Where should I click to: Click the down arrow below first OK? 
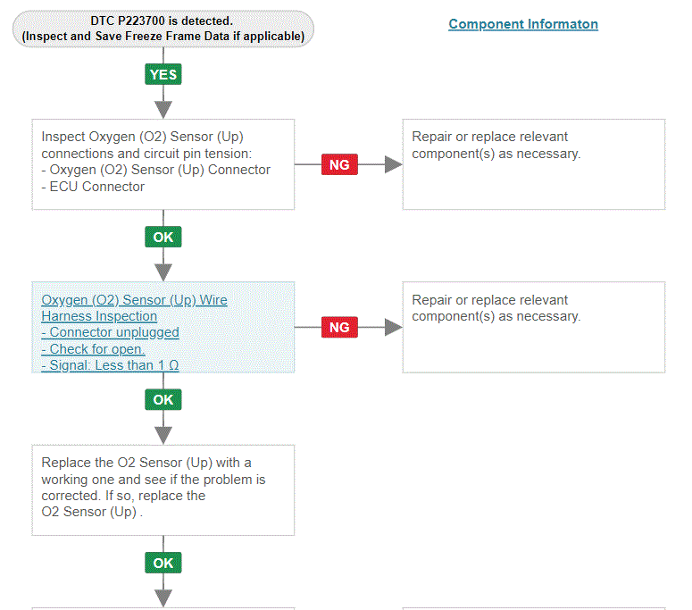[x=163, y=272]
